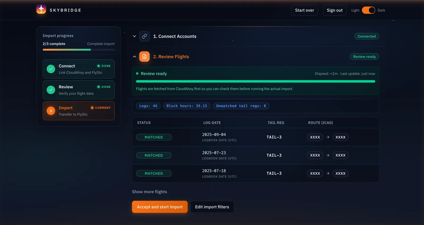
Task: Click the 'Unmatched tail regs: 0' chip
Action: (x=241, y=106)
